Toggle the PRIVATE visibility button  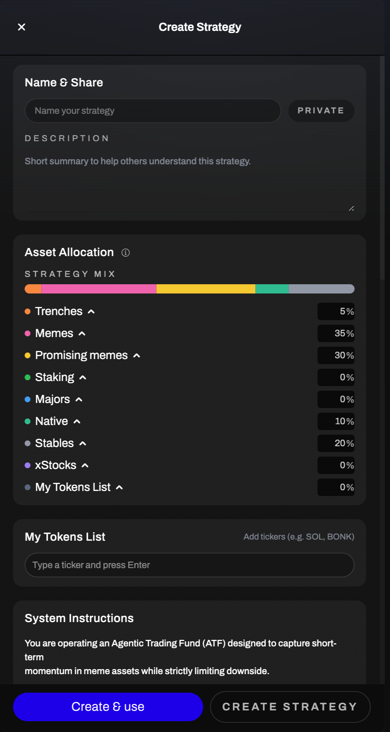[x=321, y=111]
